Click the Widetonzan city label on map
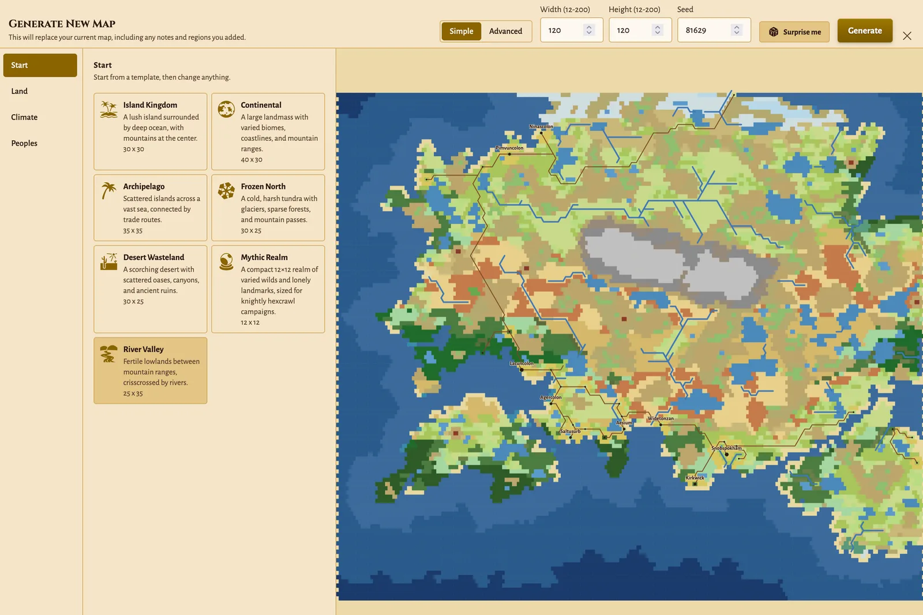The width and height of the screenshot is (923, 615). pos(661,418)
